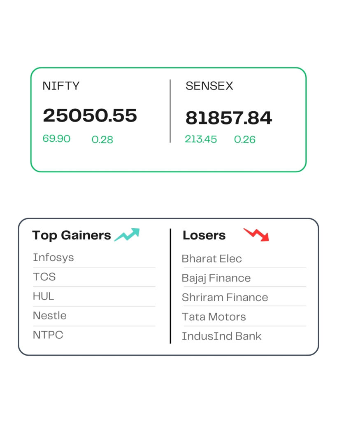Click NIFTY point change 69.90

[56, 138]
